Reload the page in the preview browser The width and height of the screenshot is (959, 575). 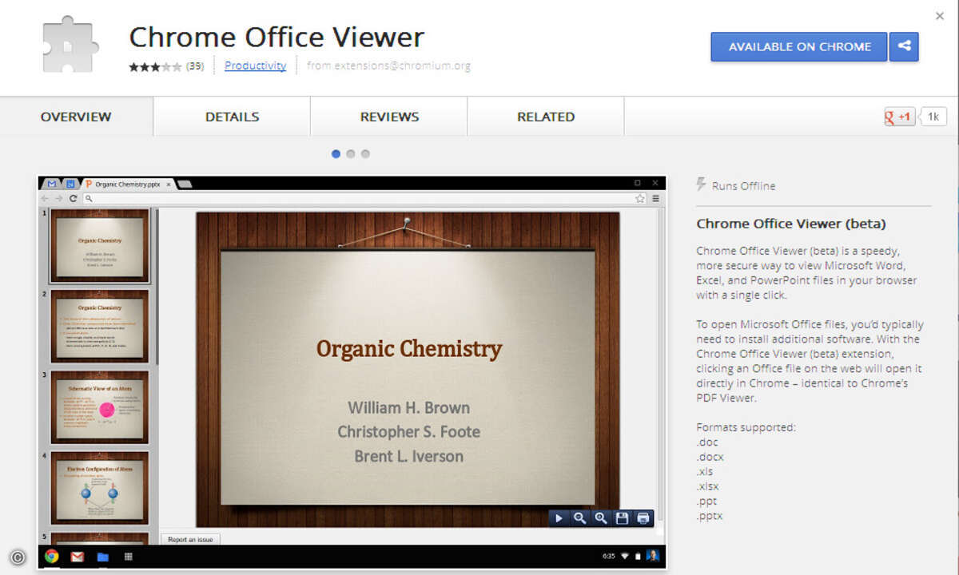pyautogui.click(x=74, y=198)
